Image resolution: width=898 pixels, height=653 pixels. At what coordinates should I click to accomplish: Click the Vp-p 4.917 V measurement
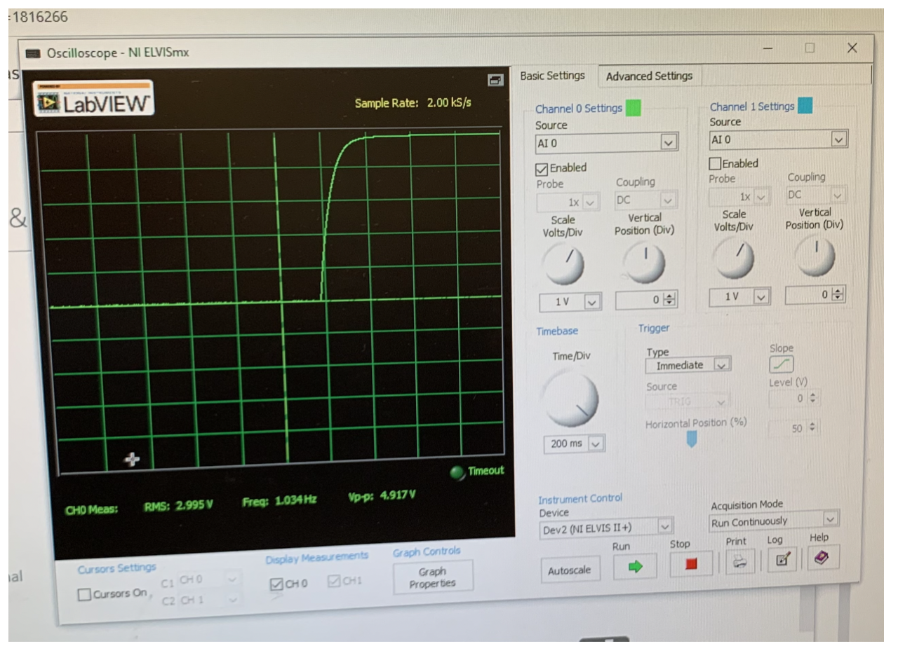[x=382, y=497]
